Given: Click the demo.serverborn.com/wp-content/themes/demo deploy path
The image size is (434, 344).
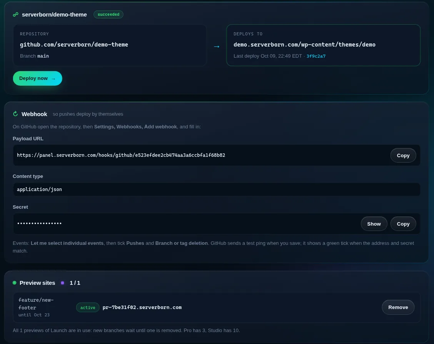Looking at the screenshot, I should point(304,45).
